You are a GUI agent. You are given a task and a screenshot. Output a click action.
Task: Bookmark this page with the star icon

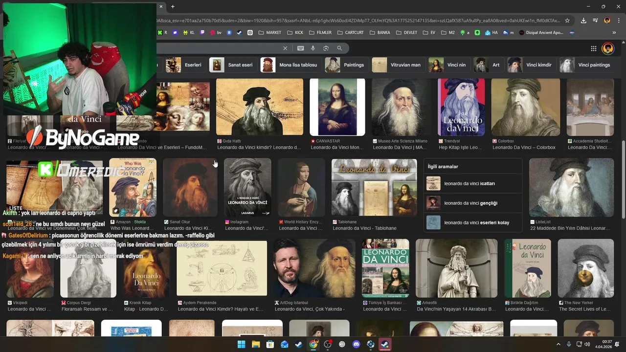(567, 21)
